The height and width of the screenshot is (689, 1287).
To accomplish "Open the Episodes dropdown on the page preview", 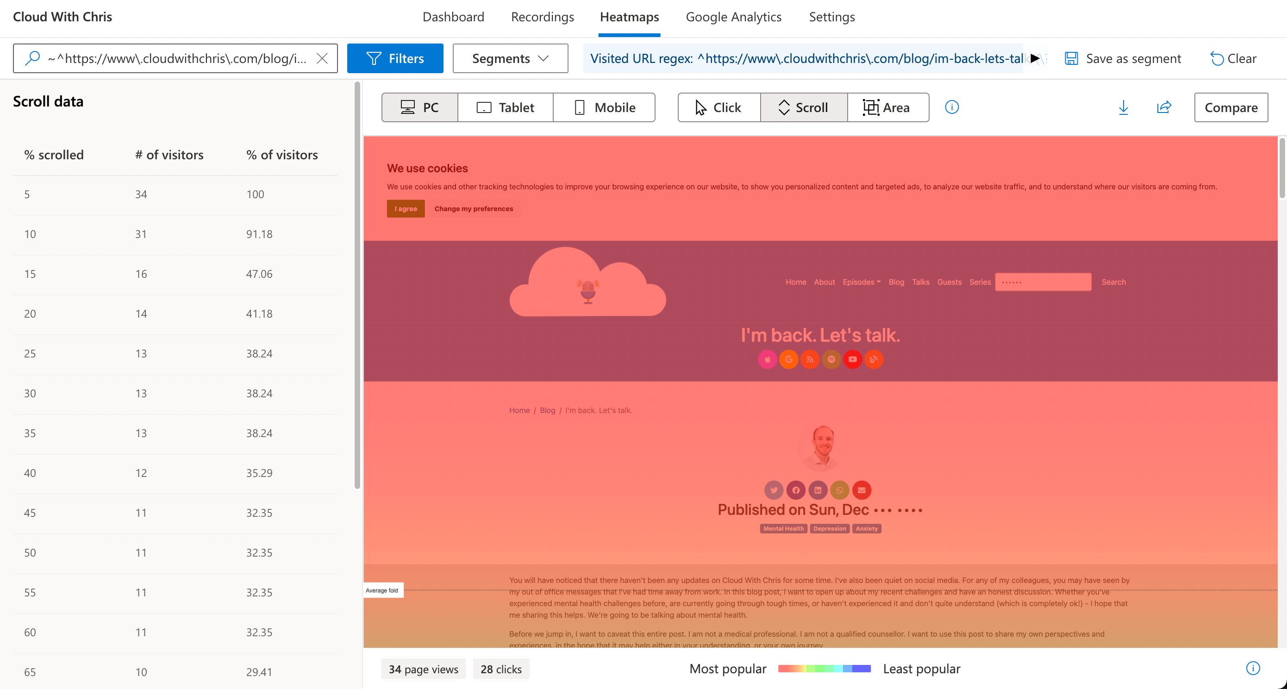I will tap(861, 282).
